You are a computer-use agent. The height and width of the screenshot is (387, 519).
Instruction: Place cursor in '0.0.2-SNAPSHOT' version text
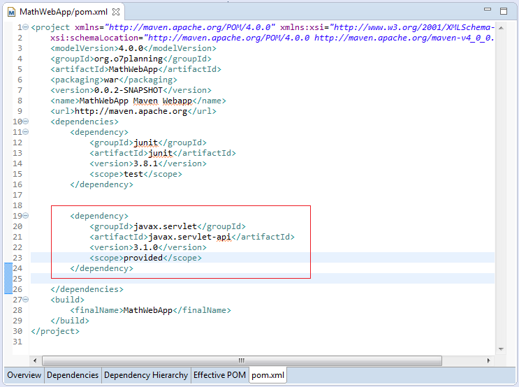click(129, 90)
